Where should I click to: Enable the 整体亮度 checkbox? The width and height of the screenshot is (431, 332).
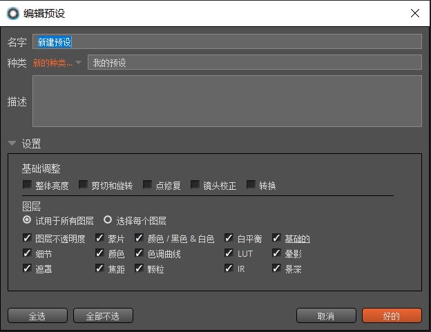27,184
